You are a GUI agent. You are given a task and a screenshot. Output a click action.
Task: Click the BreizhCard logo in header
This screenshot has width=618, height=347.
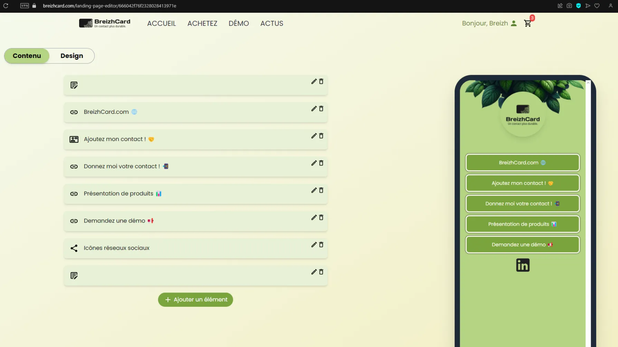[x=105, y=23]
